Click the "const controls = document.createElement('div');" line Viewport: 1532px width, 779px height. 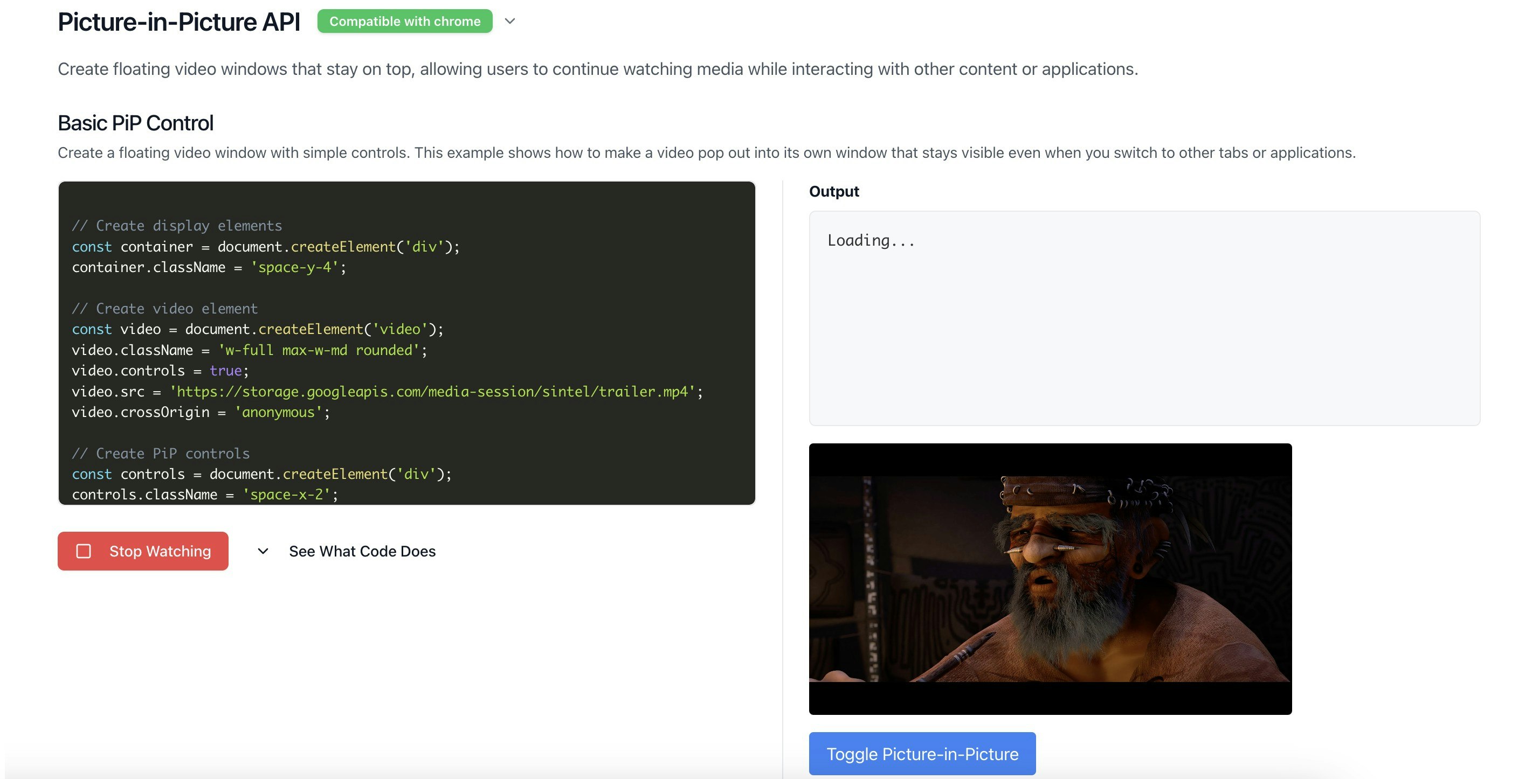261,474
